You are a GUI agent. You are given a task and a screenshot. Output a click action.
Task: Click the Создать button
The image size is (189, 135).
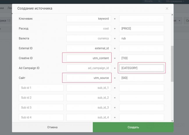[133, 127]
